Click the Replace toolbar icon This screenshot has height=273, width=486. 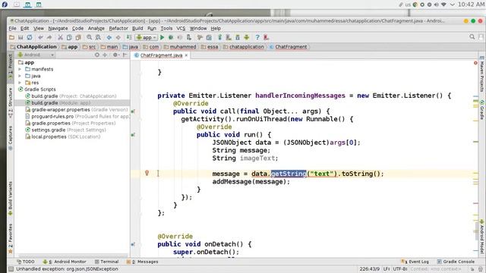point(98,37)
